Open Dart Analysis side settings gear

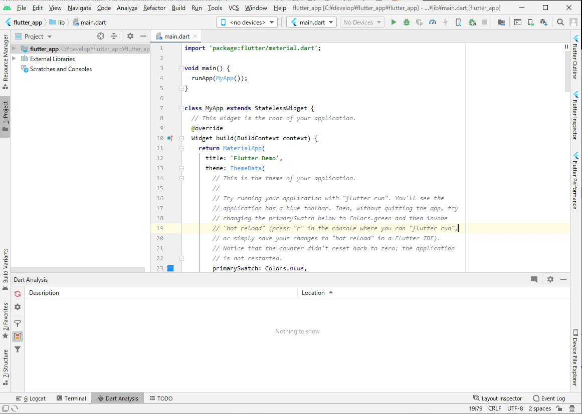[18, 307]
